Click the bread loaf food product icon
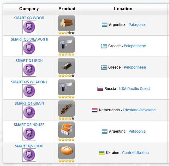Image resolution: width=169 pixels, height=166 pixels. click(66, 151)
